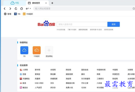Screen dimensions: 135x92
Task: Open the orange 115组织 quick link tile
Action: tap(36, 50)
